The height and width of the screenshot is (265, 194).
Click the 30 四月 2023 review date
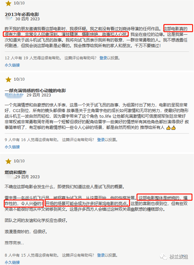click(x=27, y=19)
